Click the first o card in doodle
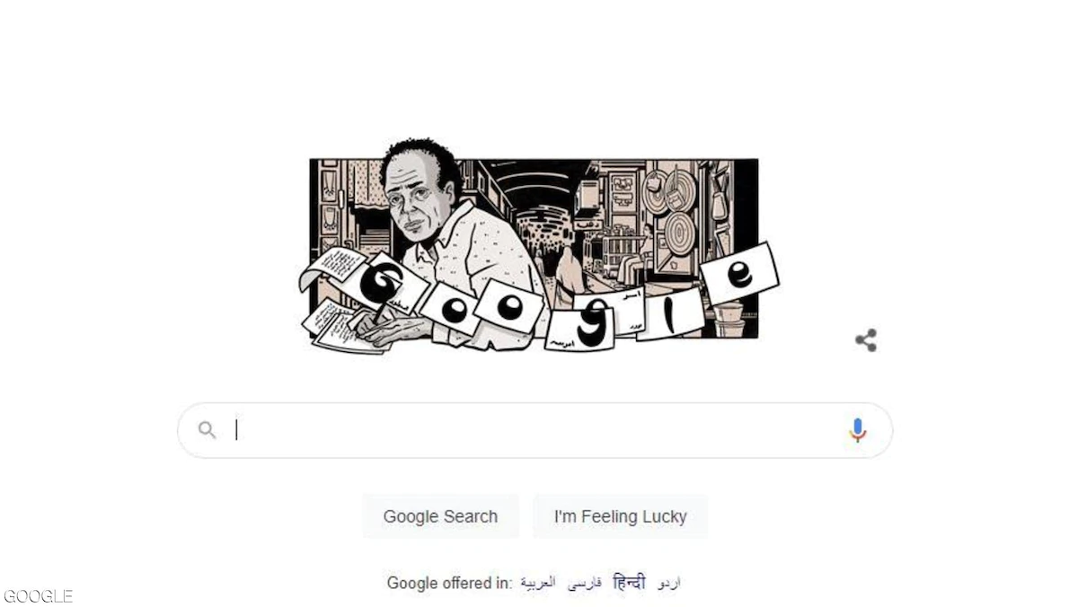The image size is (1078, 607). pos(450,309)
